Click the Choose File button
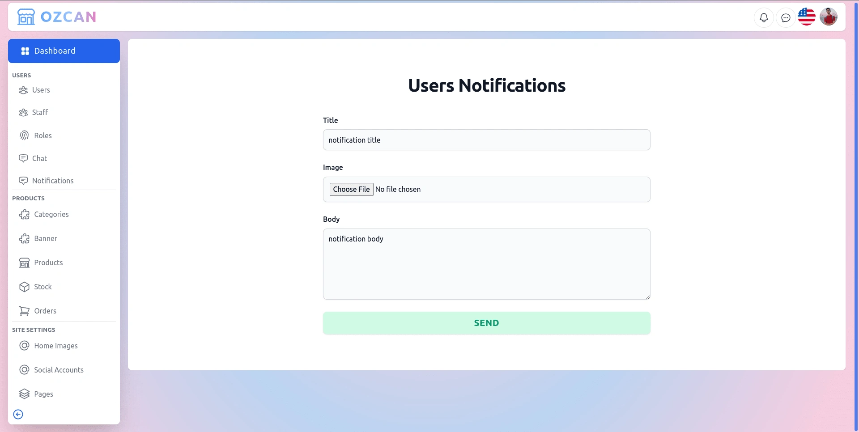The height and width of the screenshot is (432, 859). tap(352, 189)
